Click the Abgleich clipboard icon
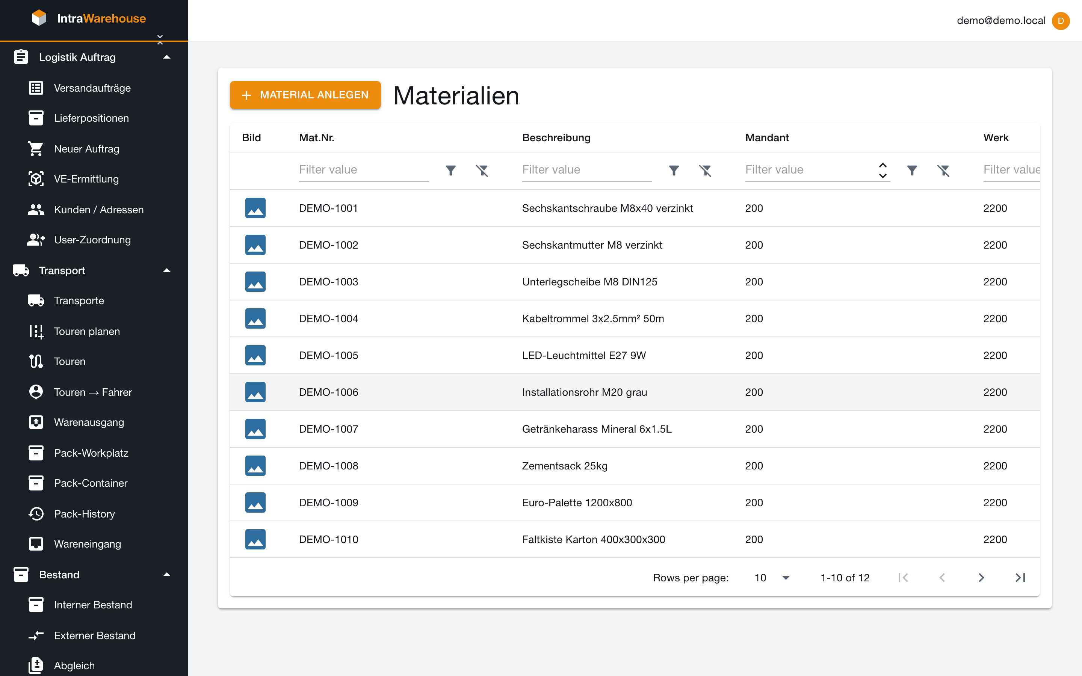 click(36, 665)
